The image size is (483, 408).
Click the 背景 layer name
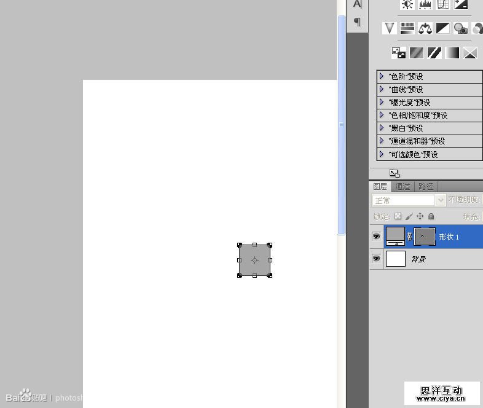[418, 260]
